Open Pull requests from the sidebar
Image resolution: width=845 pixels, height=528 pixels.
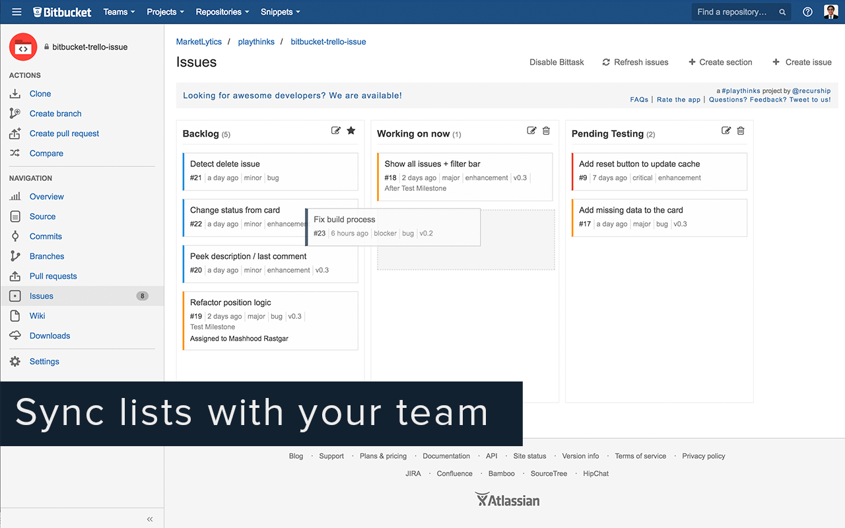pos(17,276)
